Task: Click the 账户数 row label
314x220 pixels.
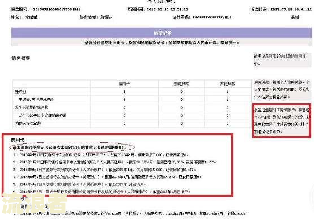Action: [x=20, y=92]
